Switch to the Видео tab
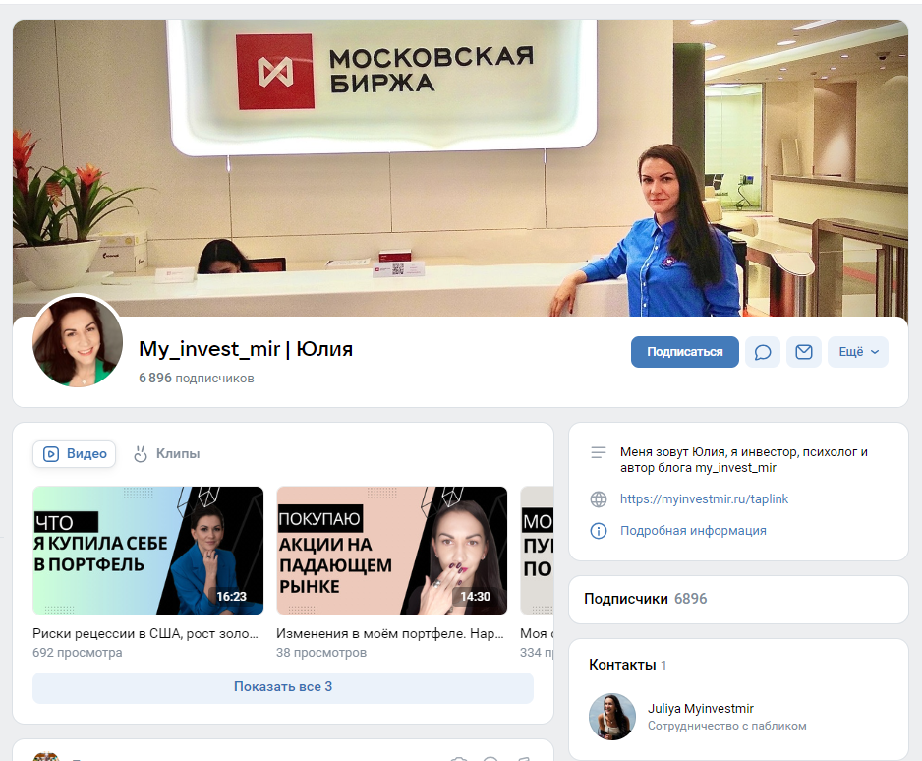 74,454
